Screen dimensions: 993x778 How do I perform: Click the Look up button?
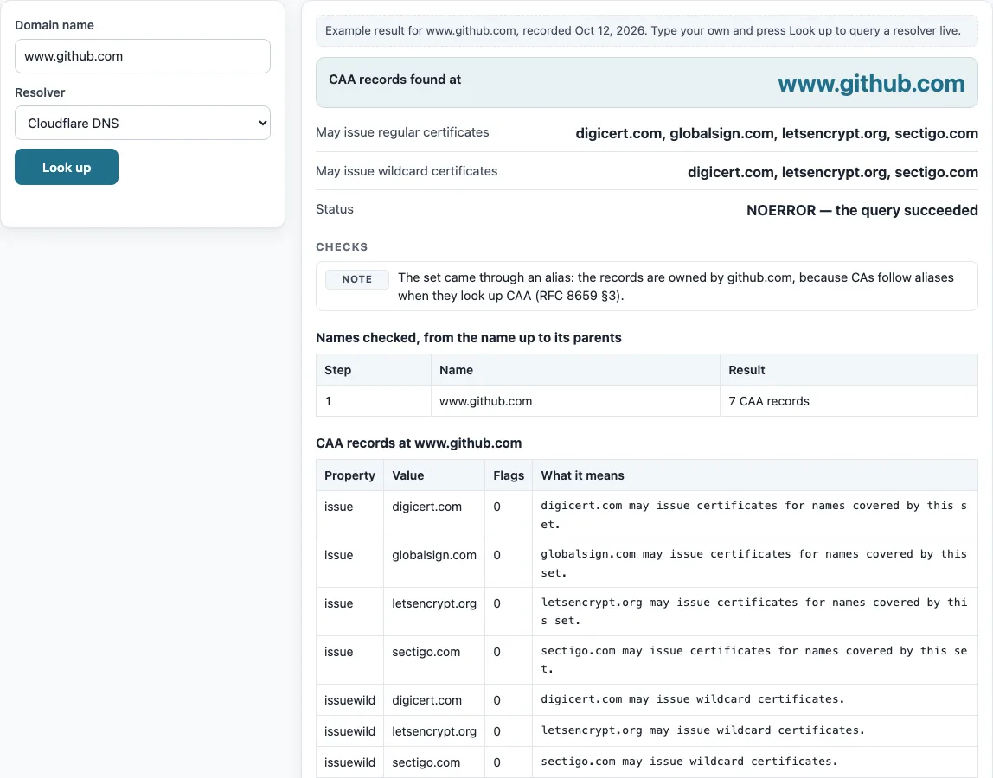(x=67, y=167)
